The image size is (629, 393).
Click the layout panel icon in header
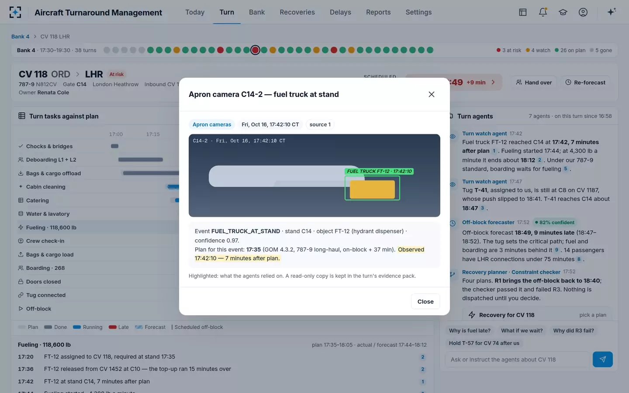(x=523, y=12)
